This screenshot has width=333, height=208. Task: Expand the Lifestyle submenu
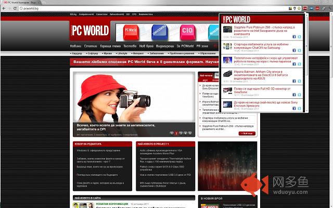coord(121,54)
